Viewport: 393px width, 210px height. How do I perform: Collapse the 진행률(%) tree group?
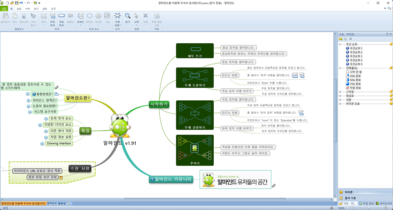[x=340, y=68]
